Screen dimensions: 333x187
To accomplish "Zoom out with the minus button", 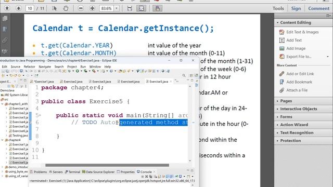I will (x=81, y=8).
